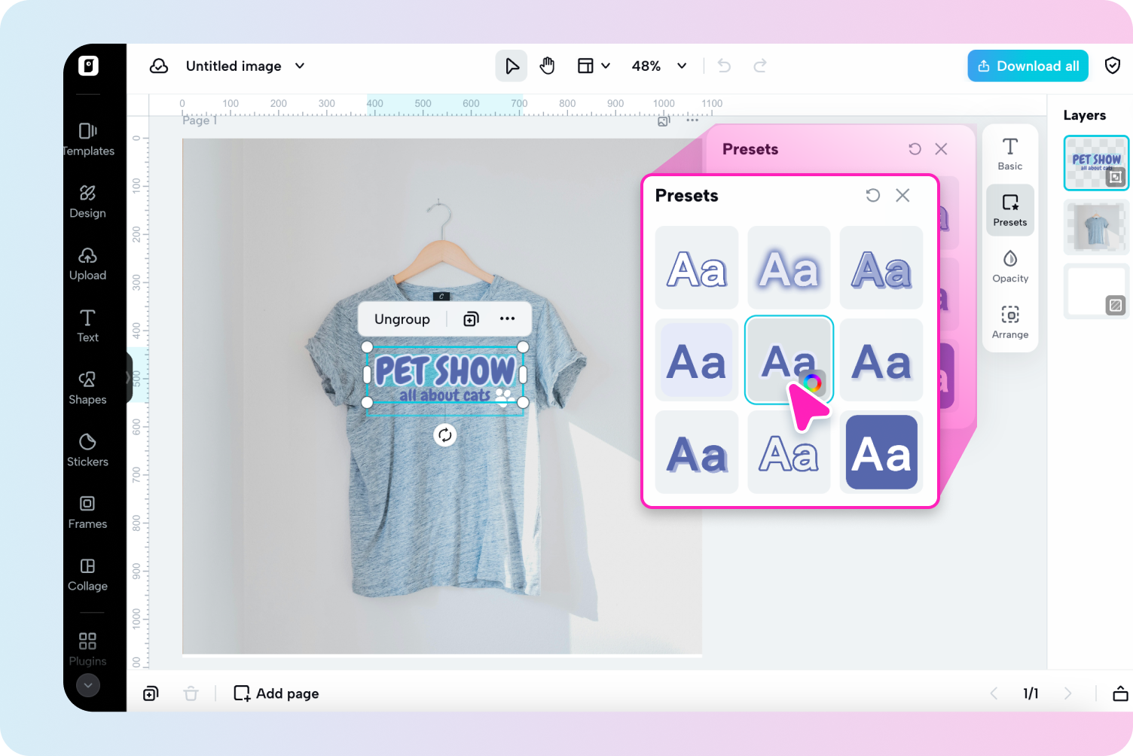This screenshot has width=1133, height=756.
Task: Expand the zoom level dropdown
Action: (682, 66)
